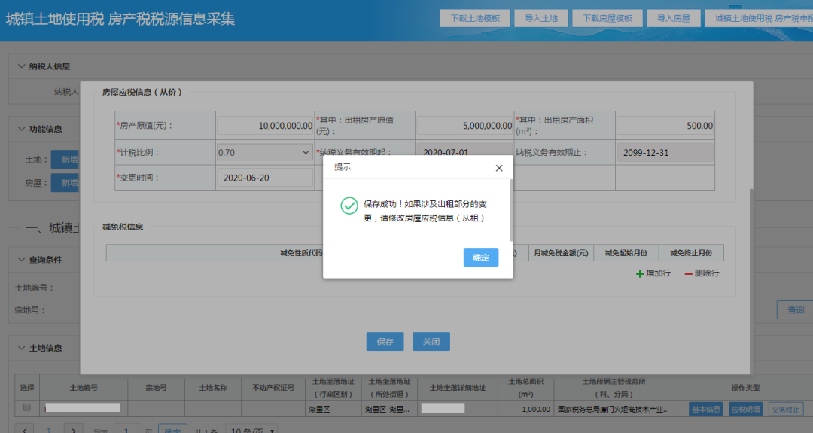
Task: Click 导入房屋 in the header
Action: 674,18
